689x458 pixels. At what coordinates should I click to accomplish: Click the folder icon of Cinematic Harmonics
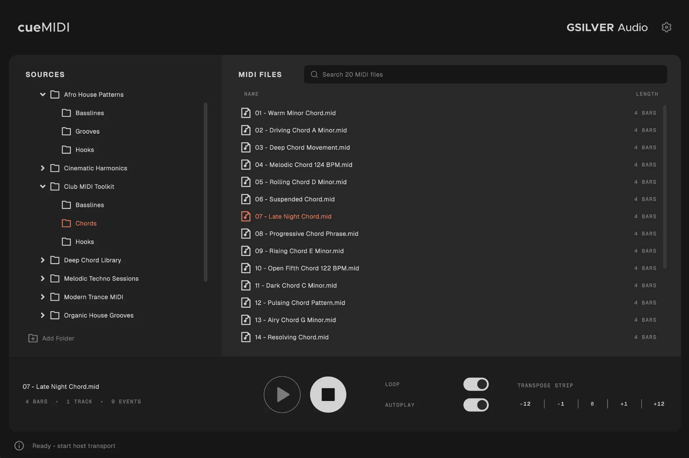55,168
